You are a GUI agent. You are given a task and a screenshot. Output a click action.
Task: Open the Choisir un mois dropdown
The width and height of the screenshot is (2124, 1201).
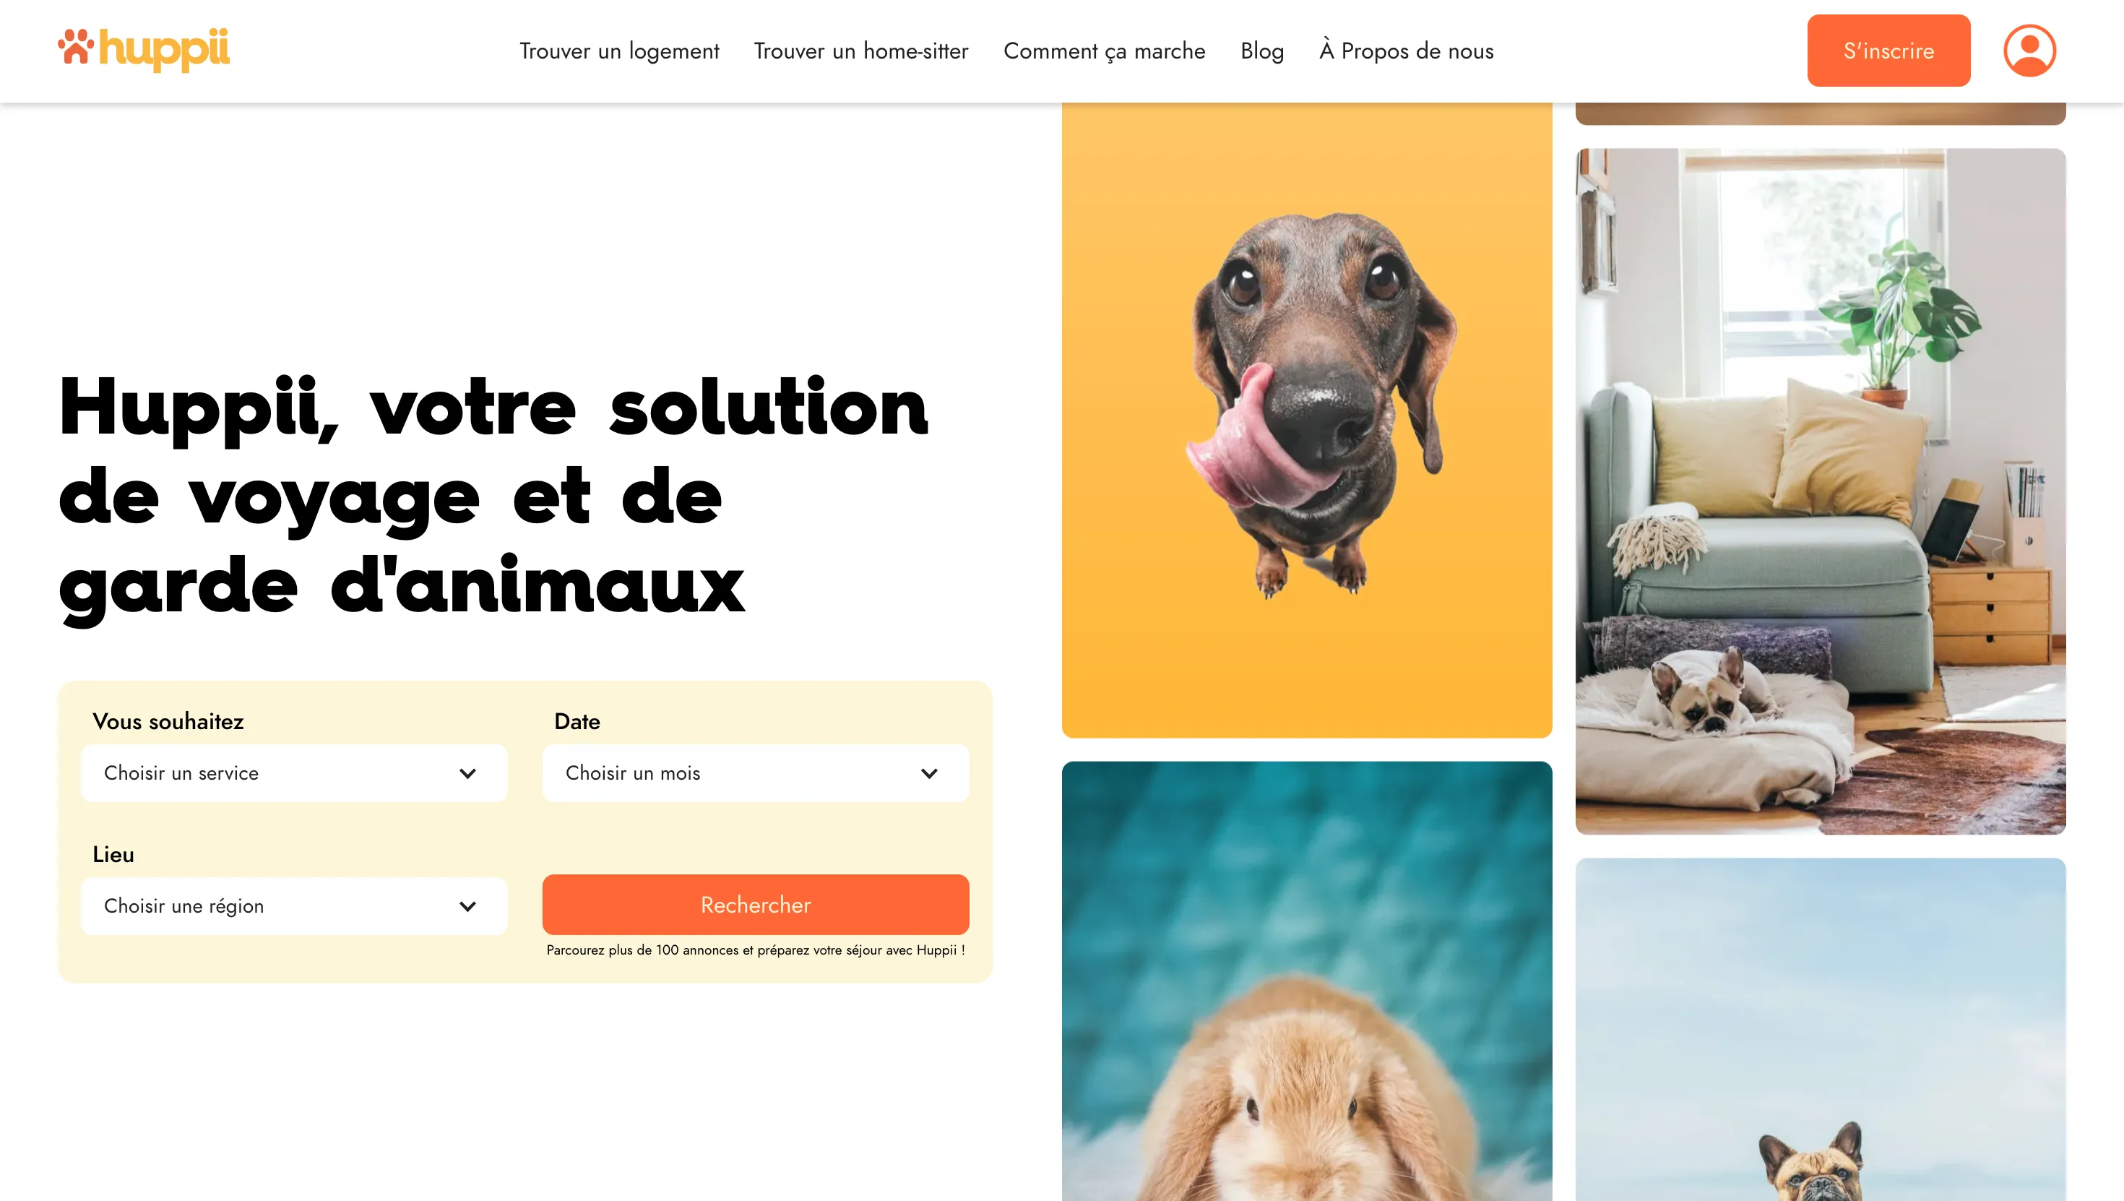click(755, 773)
